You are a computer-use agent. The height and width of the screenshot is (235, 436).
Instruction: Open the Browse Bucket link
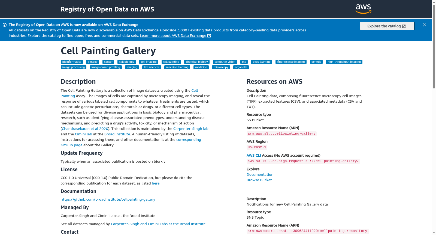coord(259,180)
